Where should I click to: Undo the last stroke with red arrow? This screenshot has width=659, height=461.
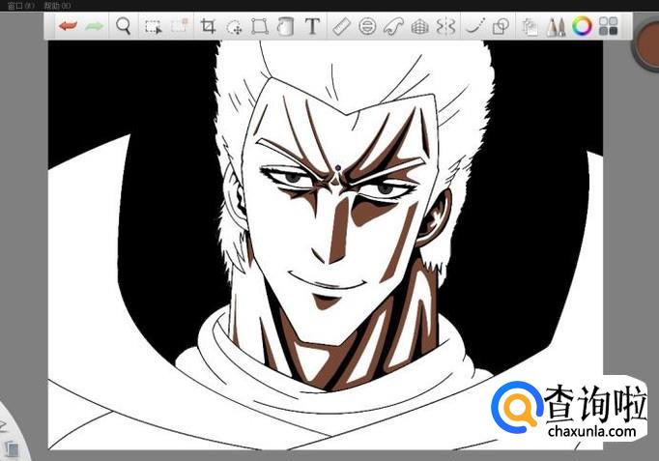tap(68, 26)
